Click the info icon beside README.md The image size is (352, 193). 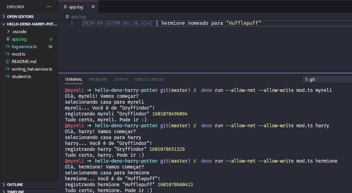(8, 61)
